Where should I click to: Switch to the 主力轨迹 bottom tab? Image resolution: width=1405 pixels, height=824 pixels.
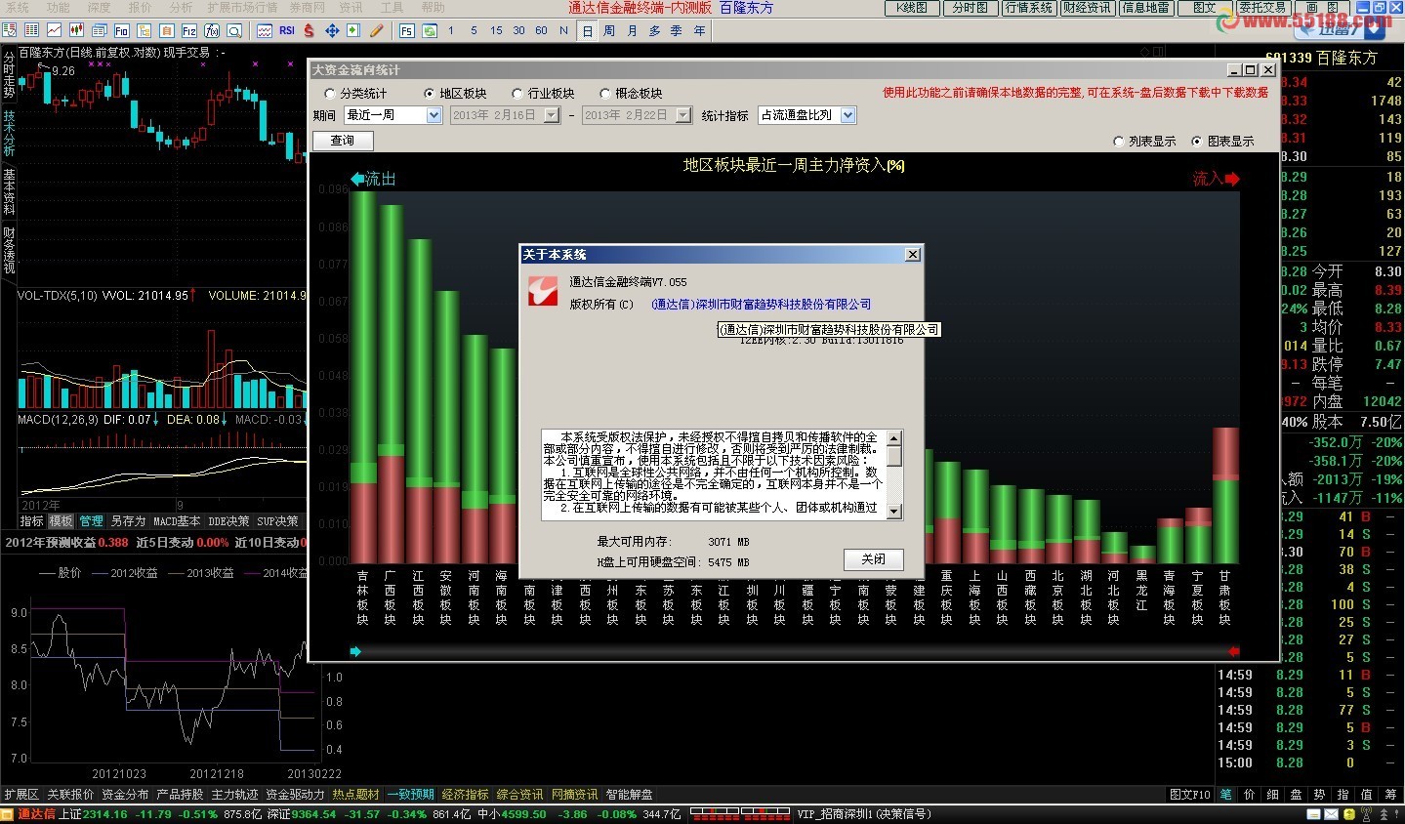(234, 795)
